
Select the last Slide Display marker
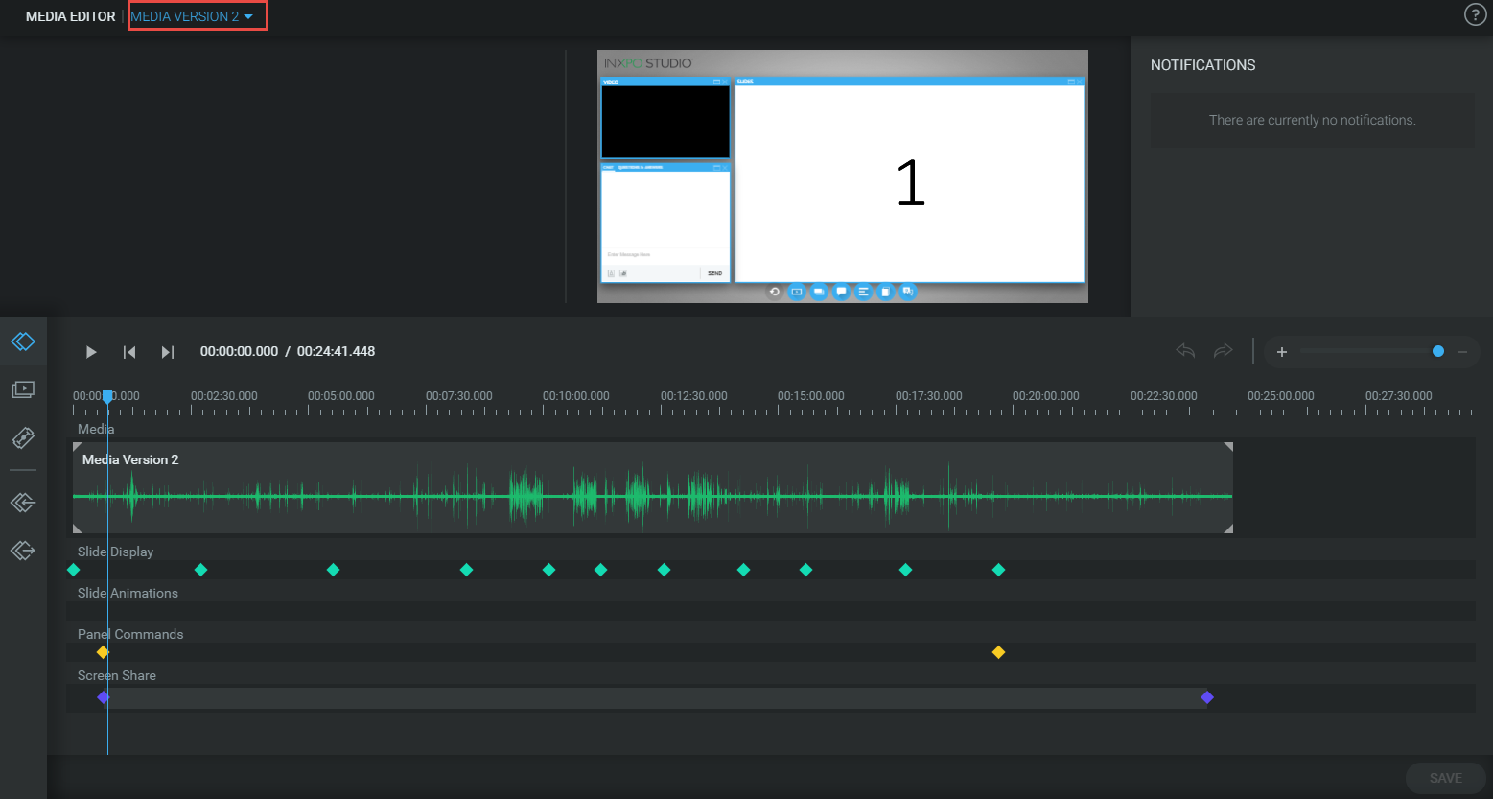pyautogui.click(x=998, y=570)
